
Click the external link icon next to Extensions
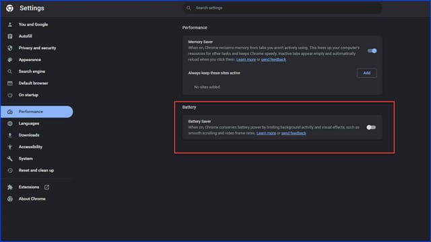[46, 187]
